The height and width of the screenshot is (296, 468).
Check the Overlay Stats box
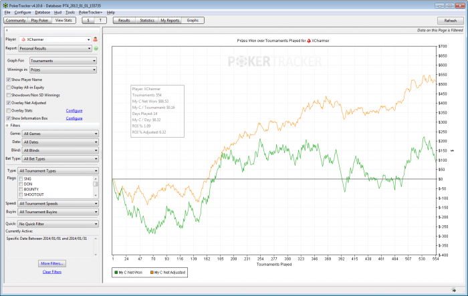click(x=8, y=111)
